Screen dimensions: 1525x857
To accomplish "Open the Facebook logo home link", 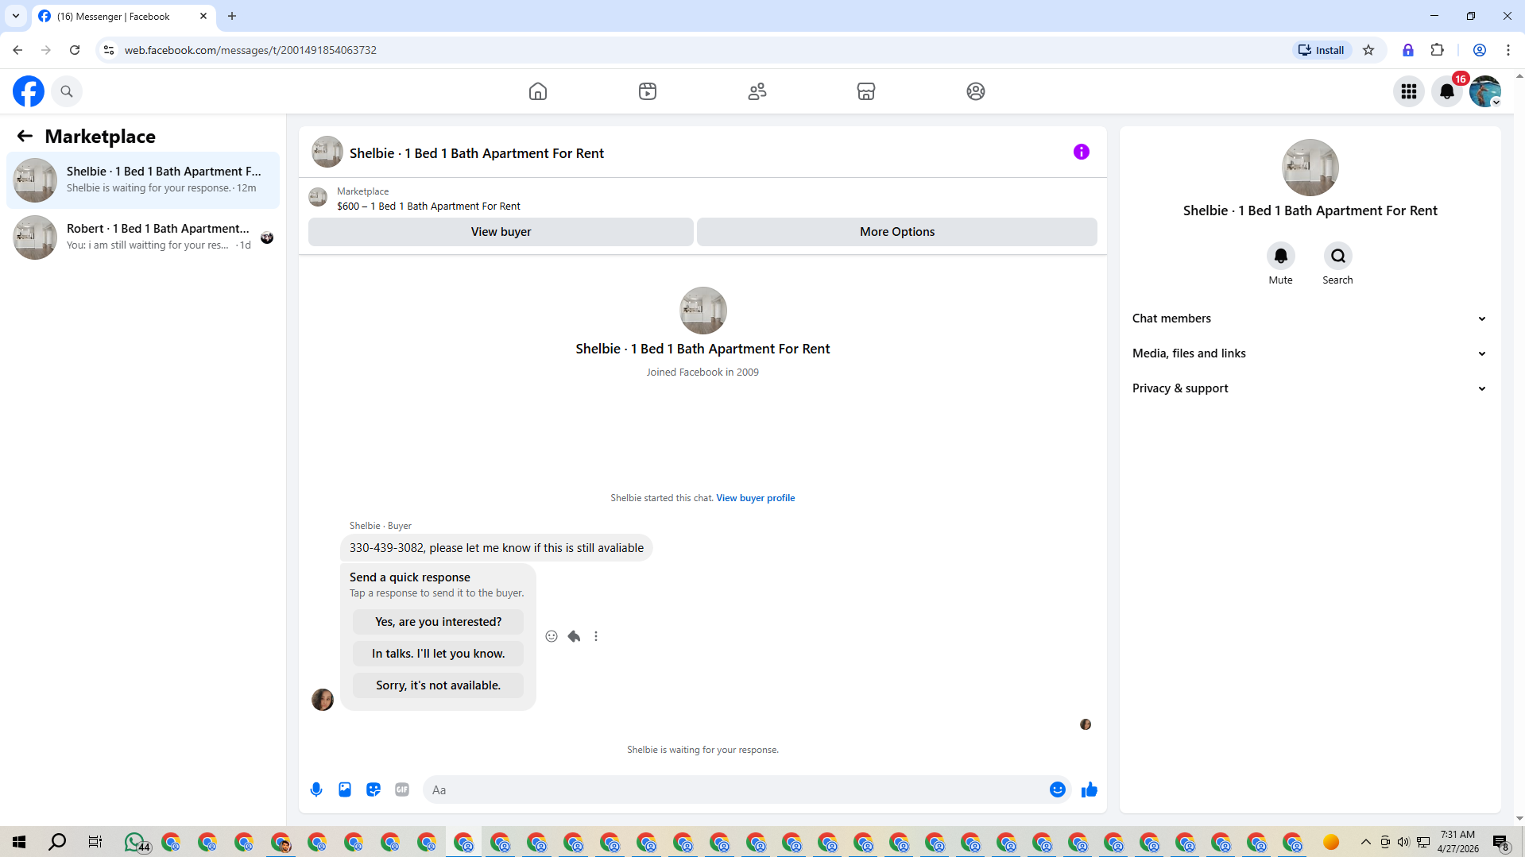I will coord(29,91).
